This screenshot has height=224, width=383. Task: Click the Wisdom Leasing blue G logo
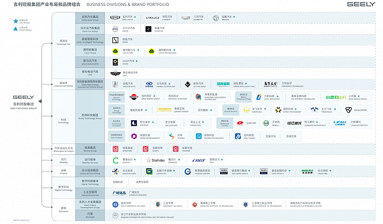pyautogui.click(x=188, y=172)
